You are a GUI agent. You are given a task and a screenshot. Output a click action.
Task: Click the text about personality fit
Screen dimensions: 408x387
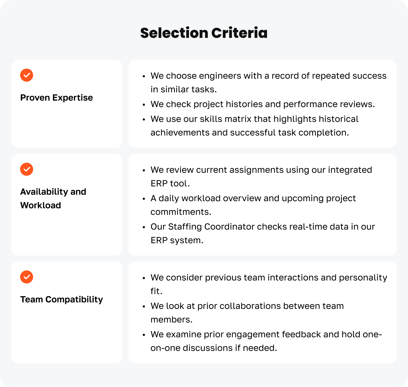coord(268,278)
